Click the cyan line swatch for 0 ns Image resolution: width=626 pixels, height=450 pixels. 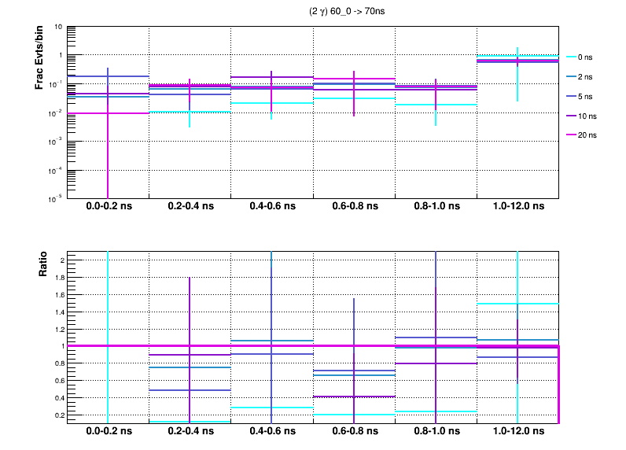click(x=569, y=57)
